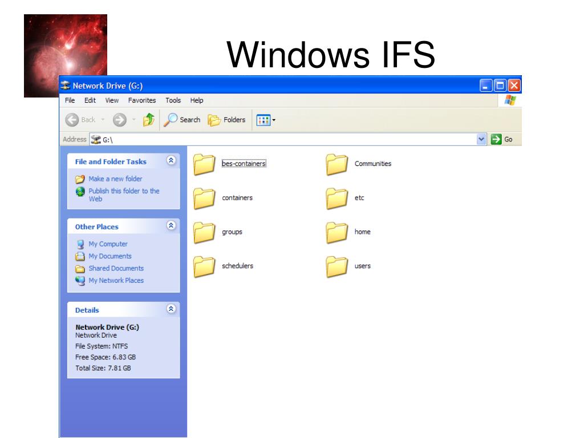Image resolution: width=584 pixels, height=438 pixels.
Task: Click the Windows flag logo
Action: pos(510,100)
